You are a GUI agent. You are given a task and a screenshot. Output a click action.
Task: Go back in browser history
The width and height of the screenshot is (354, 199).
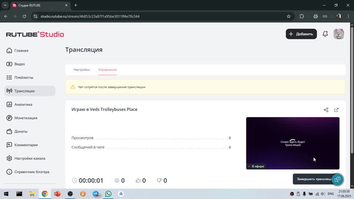[6, 16]
